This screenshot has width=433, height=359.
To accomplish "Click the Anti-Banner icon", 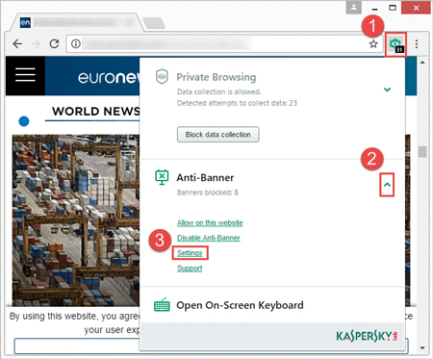I will [162, 177].
